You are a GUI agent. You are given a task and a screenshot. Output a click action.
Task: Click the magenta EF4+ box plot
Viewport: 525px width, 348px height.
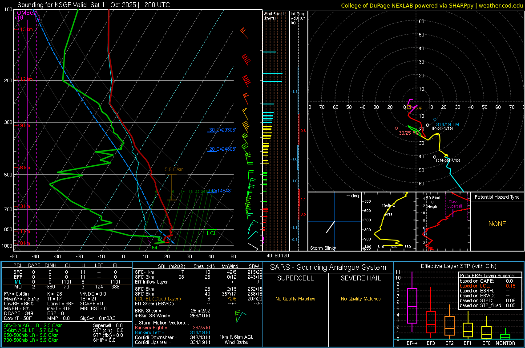412,302
